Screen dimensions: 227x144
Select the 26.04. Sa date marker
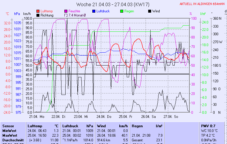pyautogui.click(x=148, y=117)
